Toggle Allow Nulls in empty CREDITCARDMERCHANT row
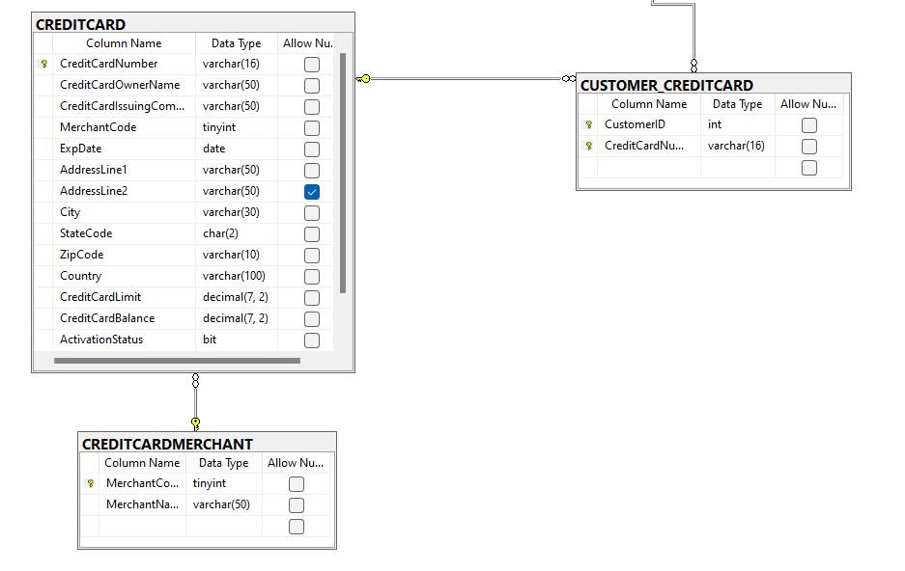Viewport: 905px width, 571px height. [x=297, y=527]
